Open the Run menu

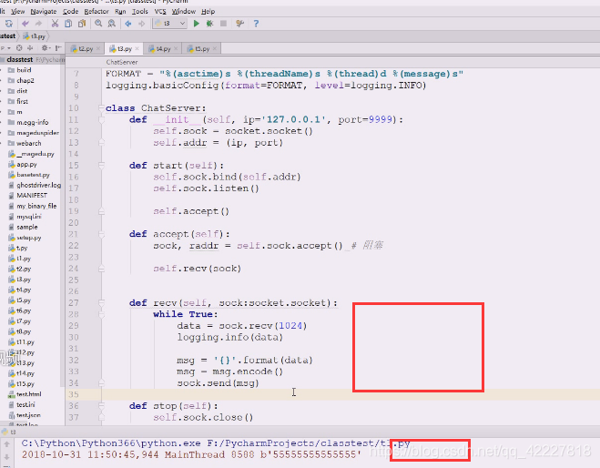(120, 12)
